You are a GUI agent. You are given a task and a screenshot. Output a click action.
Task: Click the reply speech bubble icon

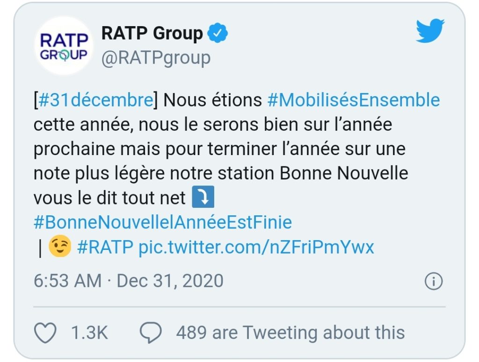click(151, 333)
